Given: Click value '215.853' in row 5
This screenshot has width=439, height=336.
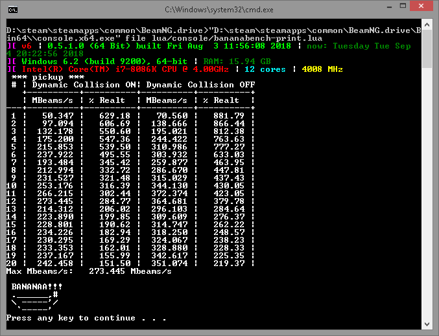Looking at the screenshot, I should click(x=55, y=147).
